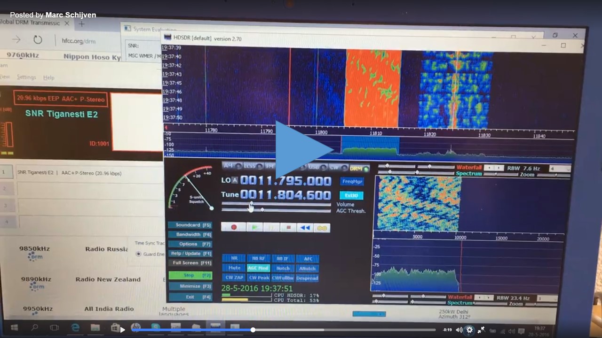
Task: Click the CW ZAP button
Action: click(x=234, y=278)
